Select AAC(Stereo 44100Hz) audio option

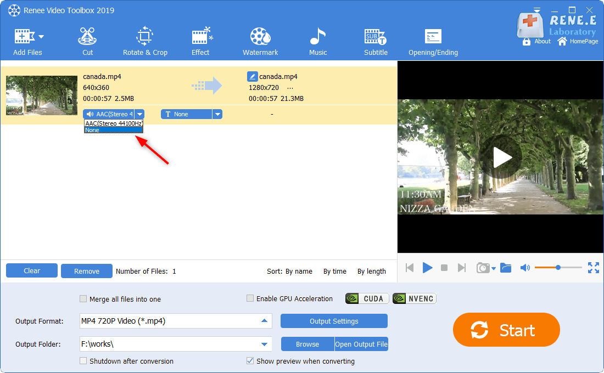[114, 123]
